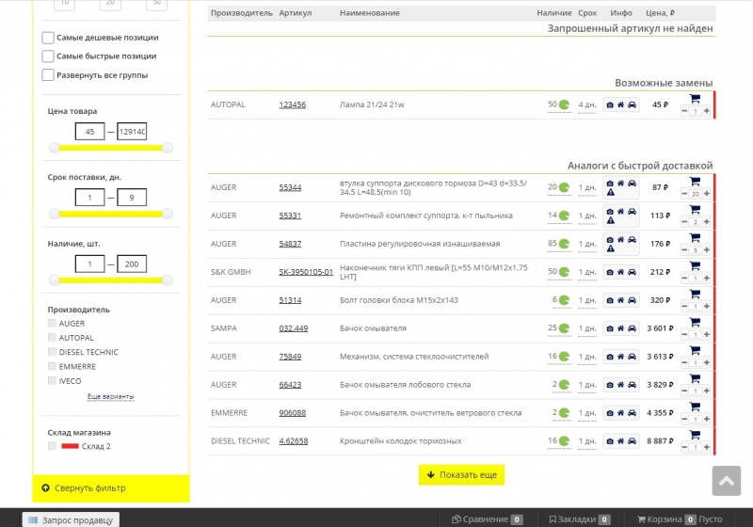Viewport: 753px width, 527px height.
Task: Open 'Закладки' in bottom bar
Action: click(580, 519)
